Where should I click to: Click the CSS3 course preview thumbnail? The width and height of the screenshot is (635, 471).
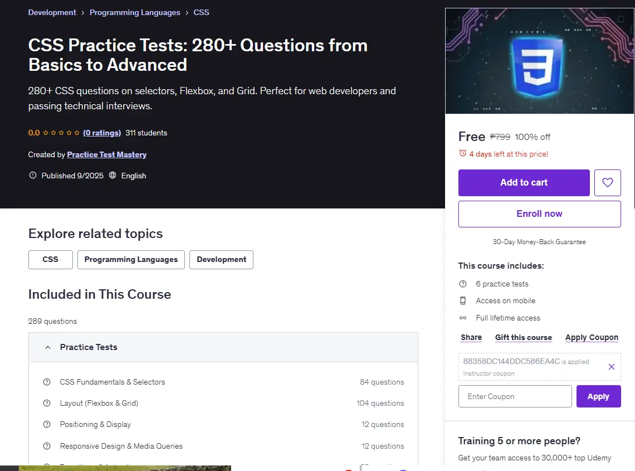539,61
